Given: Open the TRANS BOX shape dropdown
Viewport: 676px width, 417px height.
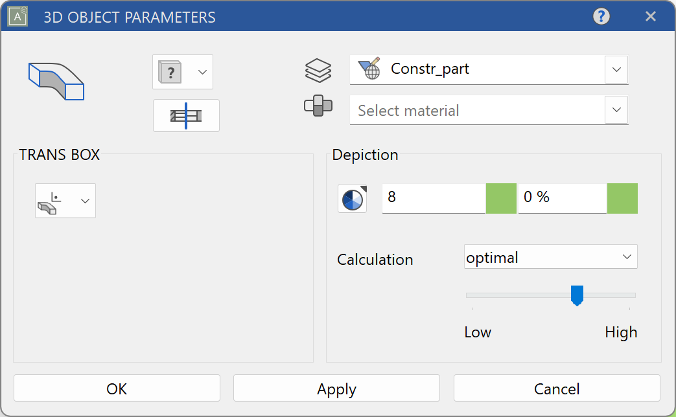Looking at the screenshot, I should [x=84, y=201].
